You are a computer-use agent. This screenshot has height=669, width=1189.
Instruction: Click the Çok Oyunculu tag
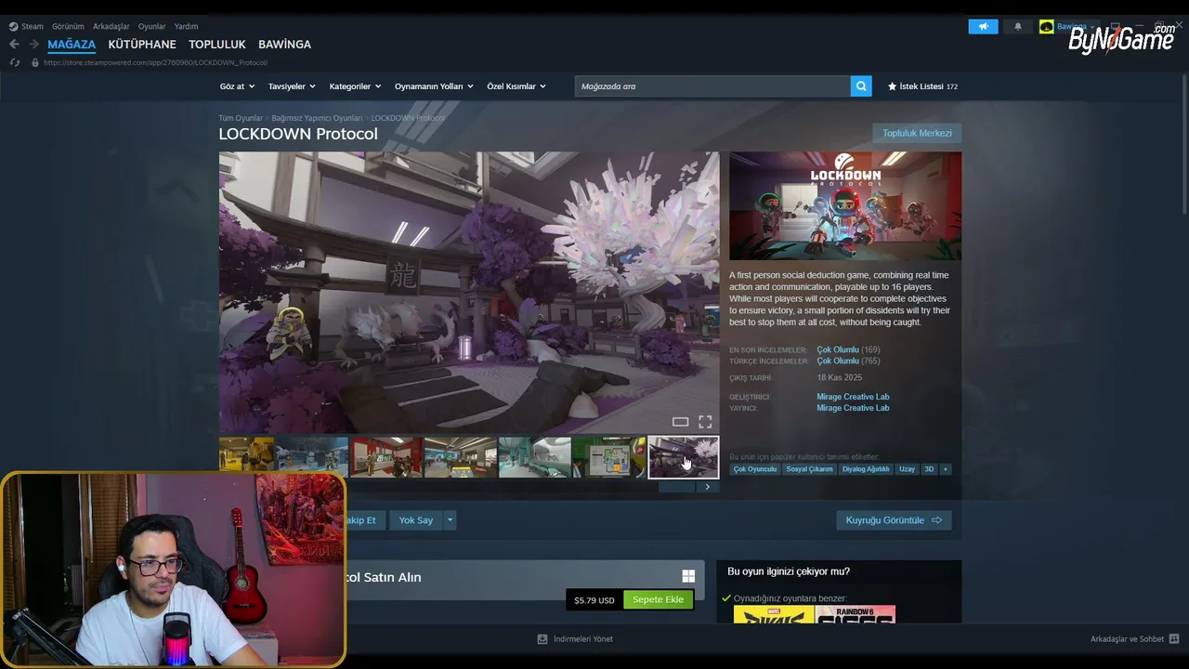click(x=755, y=469)
